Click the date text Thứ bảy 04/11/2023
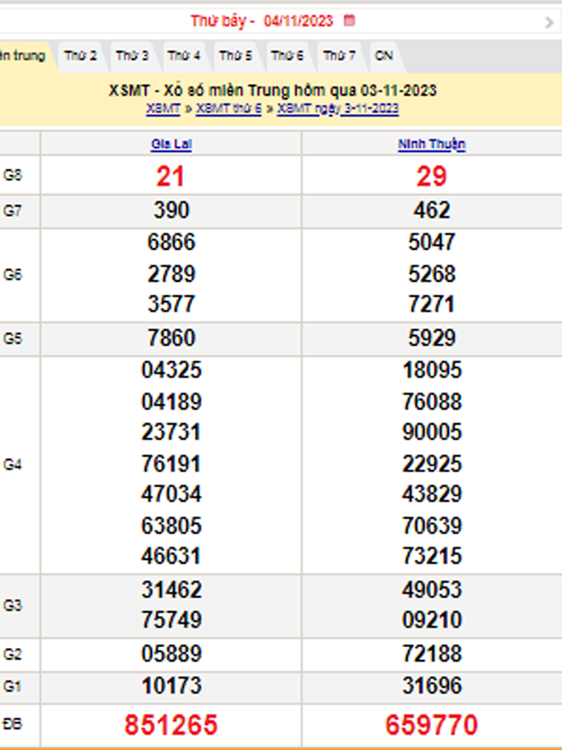This screenshot has width=562, height=750. click(x=262, y=21)
